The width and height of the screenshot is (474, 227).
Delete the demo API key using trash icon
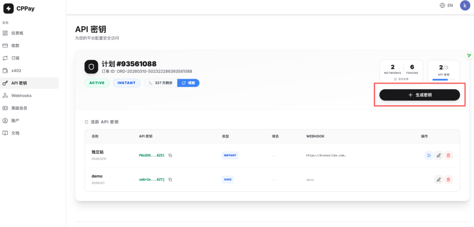click(x=448, y=179)
